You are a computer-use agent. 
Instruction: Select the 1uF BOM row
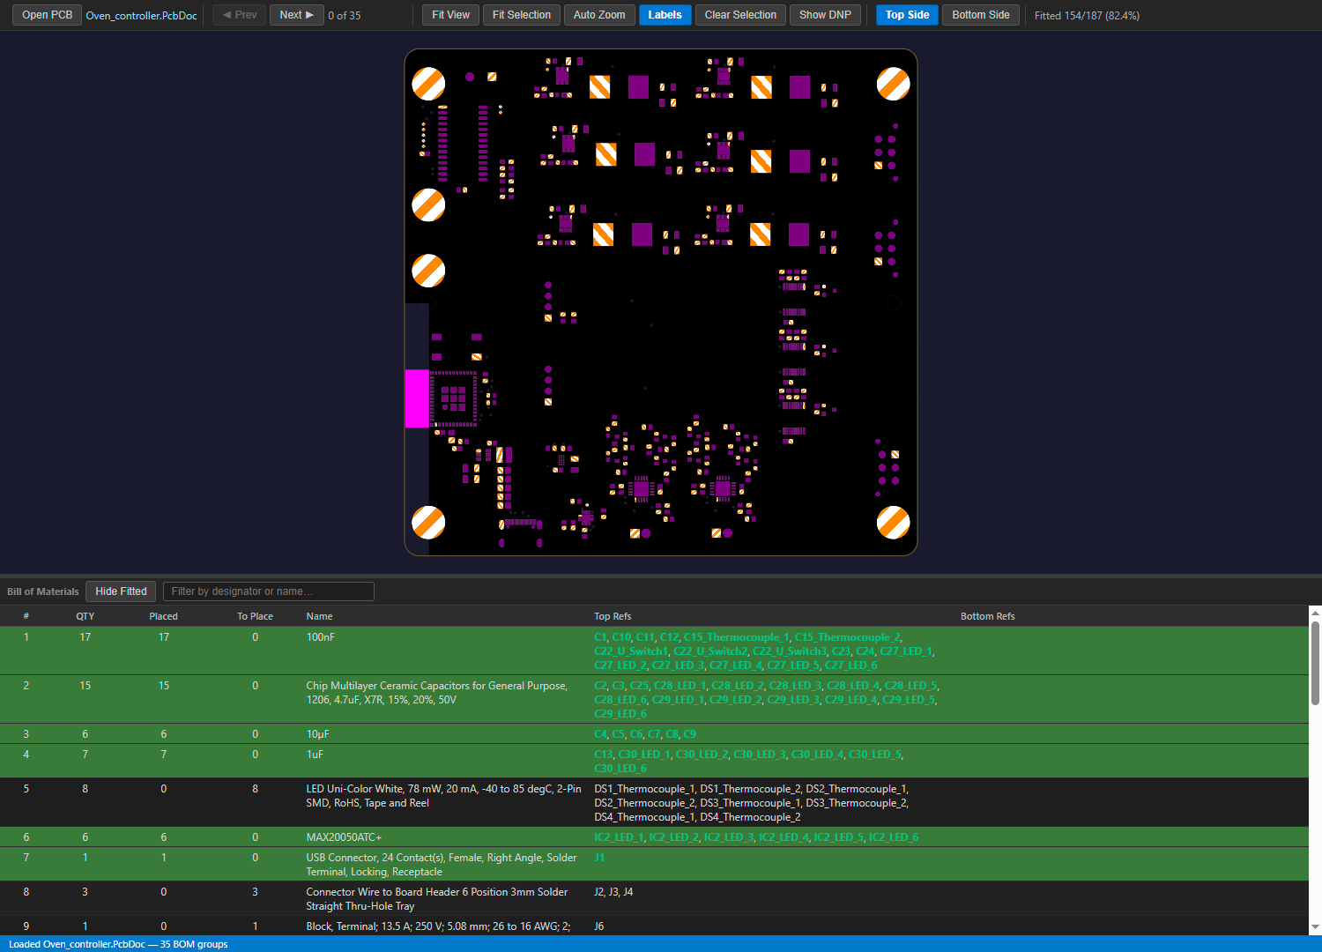[x=654, y=762]
